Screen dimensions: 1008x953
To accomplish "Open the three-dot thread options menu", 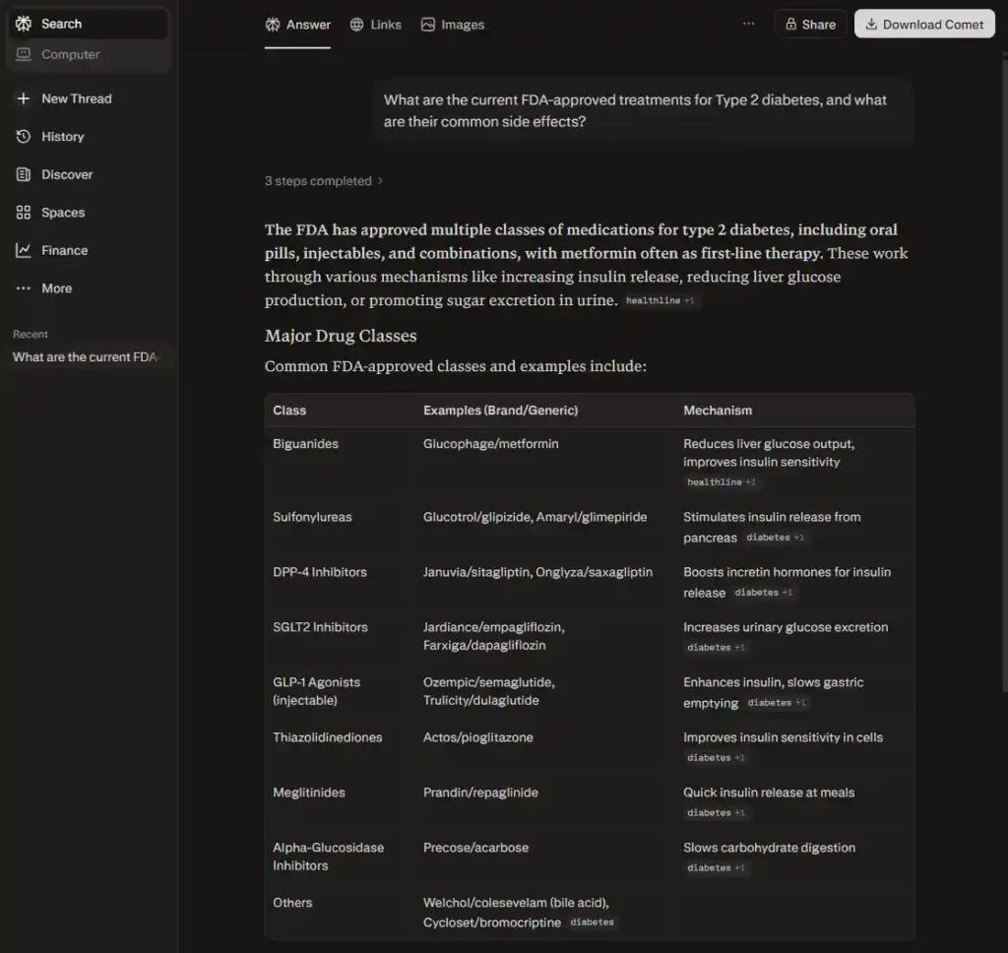I will tap(749, 25).
